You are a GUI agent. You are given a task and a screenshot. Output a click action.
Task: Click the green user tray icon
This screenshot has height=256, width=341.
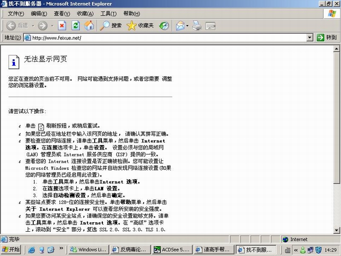click(x=303, y=250)
